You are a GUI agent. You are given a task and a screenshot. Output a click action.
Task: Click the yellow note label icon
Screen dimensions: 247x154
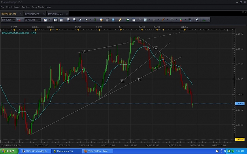pyautogui.click(x=101, y=20)
